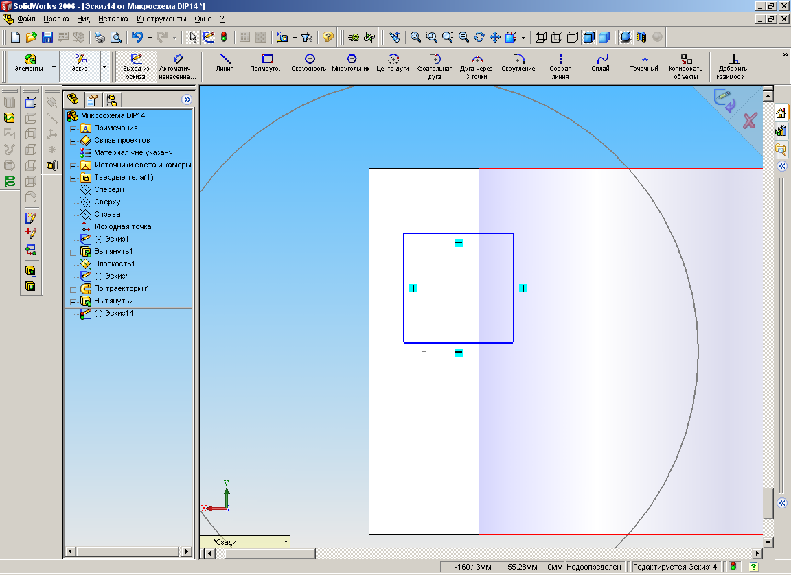Switch to the PropertyManager tab

[92, 99]
